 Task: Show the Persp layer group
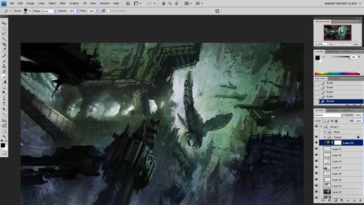point(316,132)
